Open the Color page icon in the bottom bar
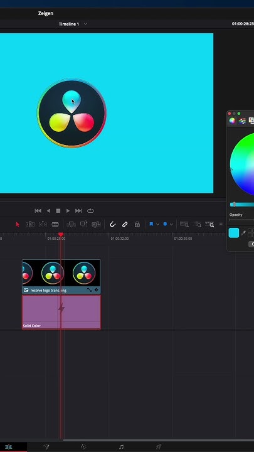This screenshot has width=254, height=452. 83,447
